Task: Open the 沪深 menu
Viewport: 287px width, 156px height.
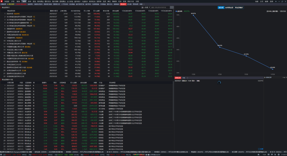Action: [x=13, y=1]
